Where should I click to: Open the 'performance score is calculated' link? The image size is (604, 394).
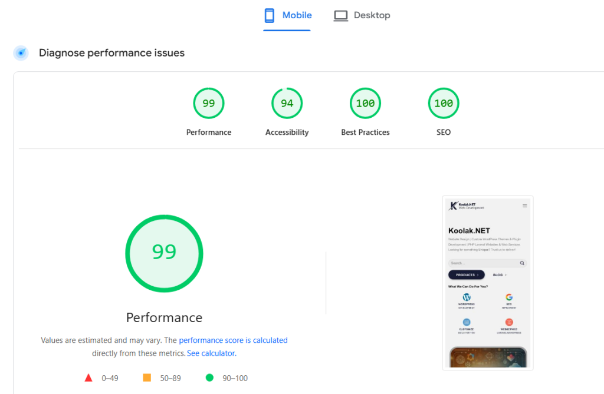233,340
